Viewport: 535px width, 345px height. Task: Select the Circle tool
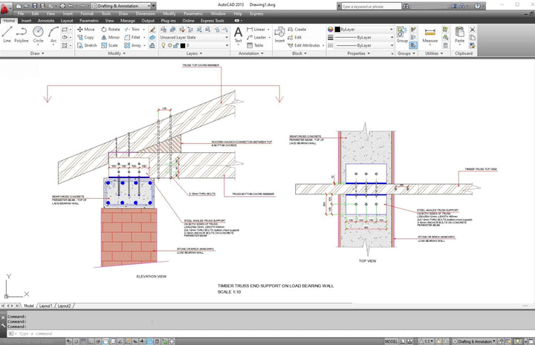click(38, 34)
